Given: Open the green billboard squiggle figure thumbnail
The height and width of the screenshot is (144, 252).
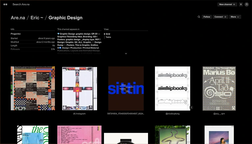Looking at the screenshot, I should pos(172,135).
